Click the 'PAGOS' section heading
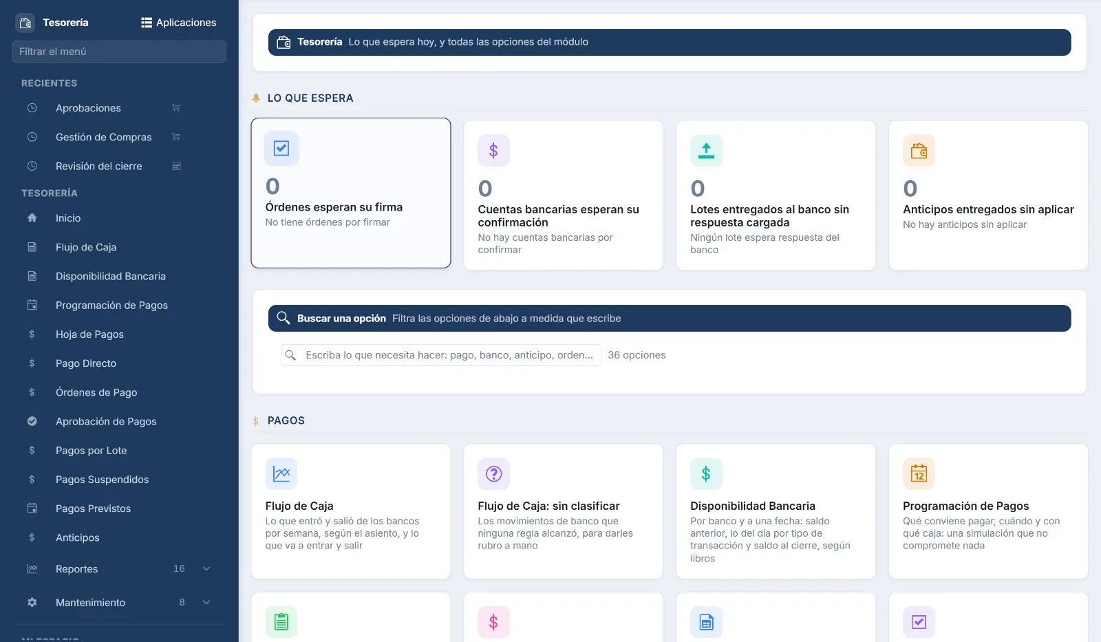1101x642 pixels. [x=286, y=420]
